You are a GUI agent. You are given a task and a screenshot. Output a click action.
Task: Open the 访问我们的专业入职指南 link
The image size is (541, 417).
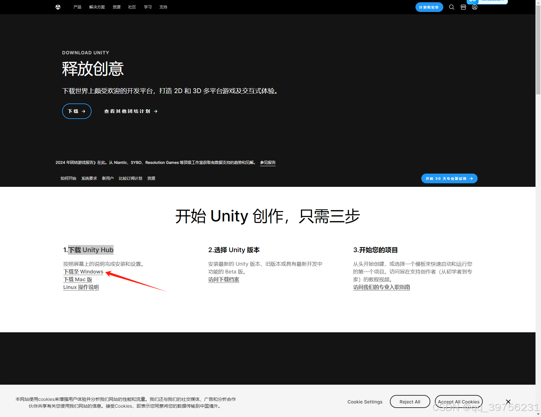pos(381,287)
